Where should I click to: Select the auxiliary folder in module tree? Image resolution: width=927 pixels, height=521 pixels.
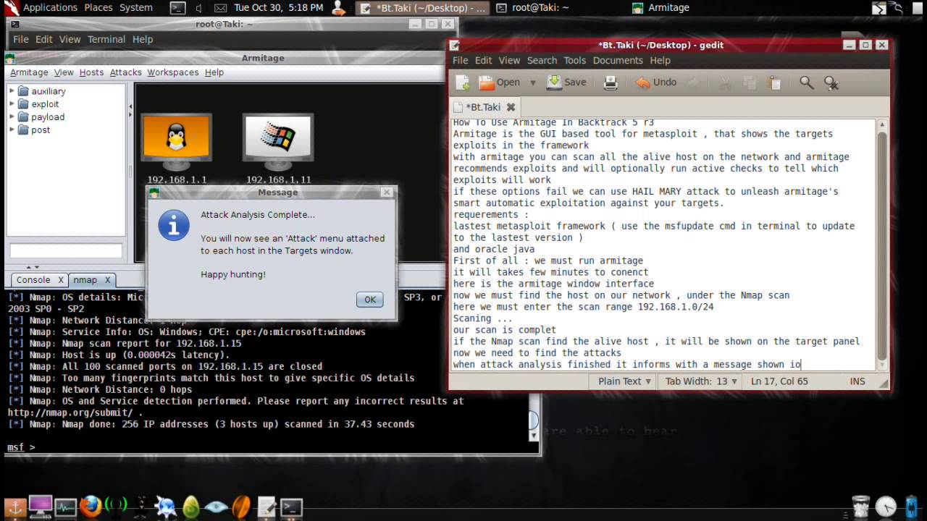point(41,91)
